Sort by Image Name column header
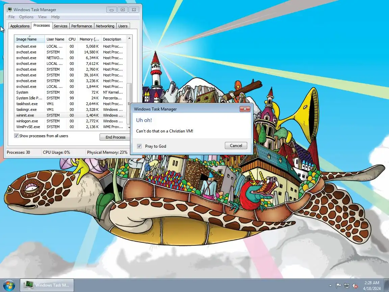 point(29,39)
